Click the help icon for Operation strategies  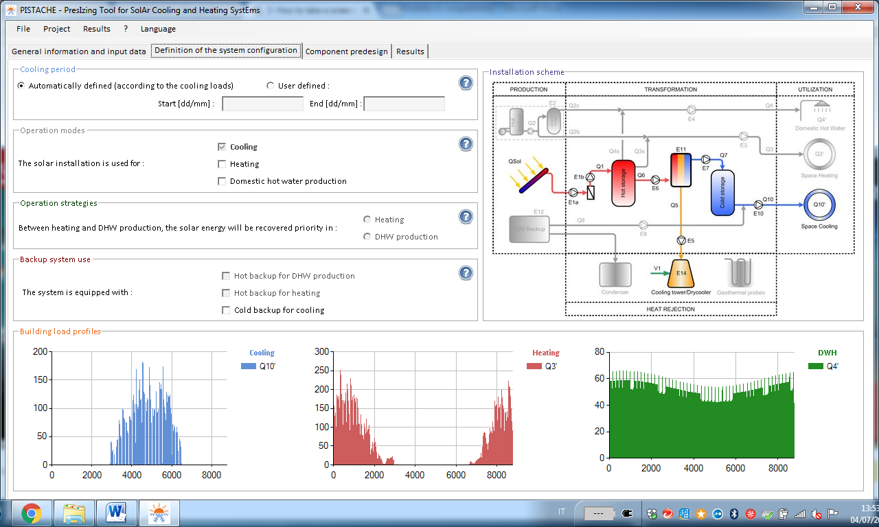coord(466,217)
